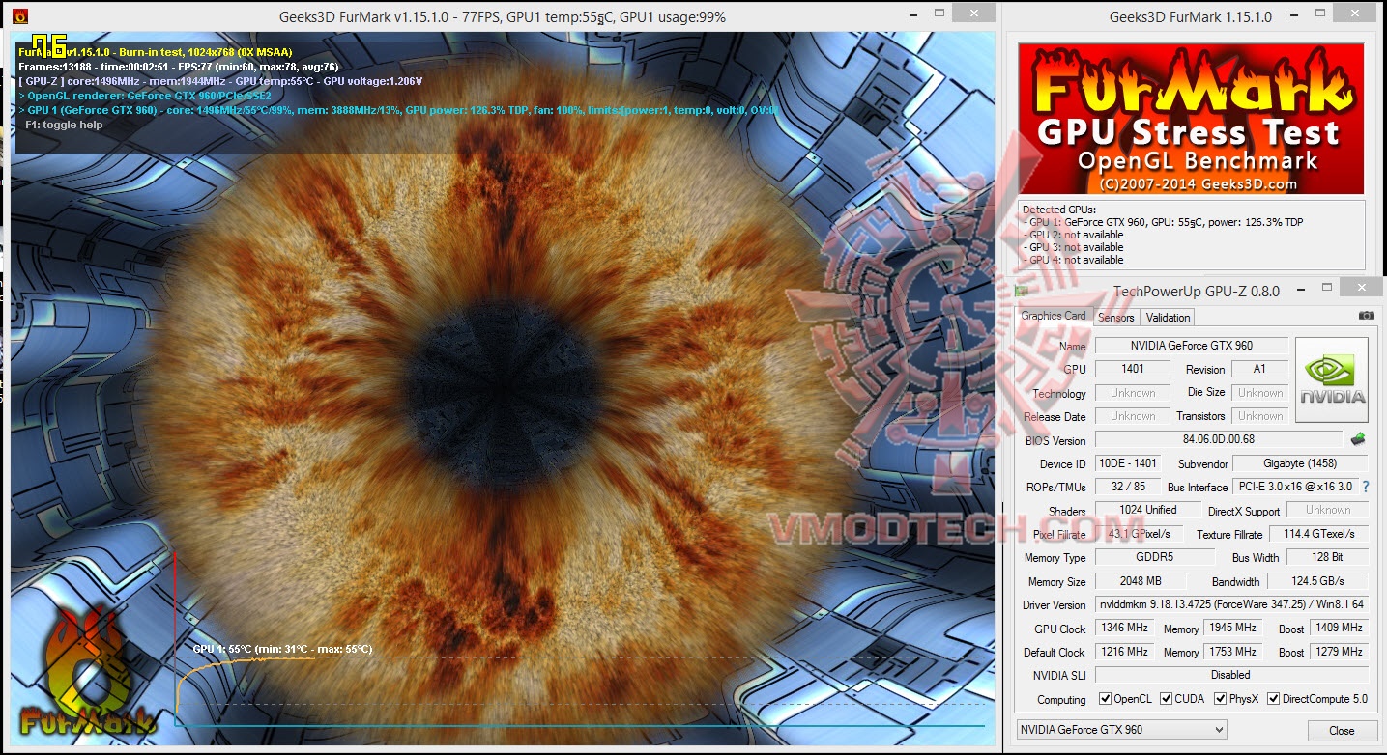Open the Sensors tab

point(1116,317)
